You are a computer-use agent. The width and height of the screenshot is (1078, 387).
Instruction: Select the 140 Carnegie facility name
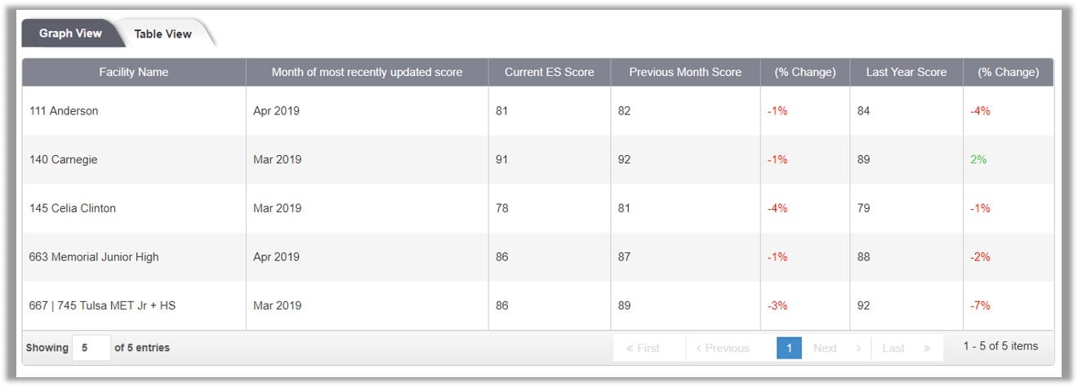click(x=64, y=159)
